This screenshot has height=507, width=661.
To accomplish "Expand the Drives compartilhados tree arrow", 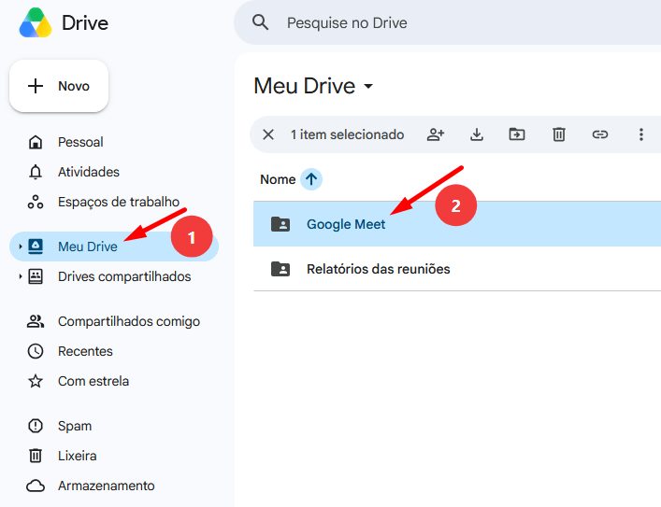I will click(20, 276).
